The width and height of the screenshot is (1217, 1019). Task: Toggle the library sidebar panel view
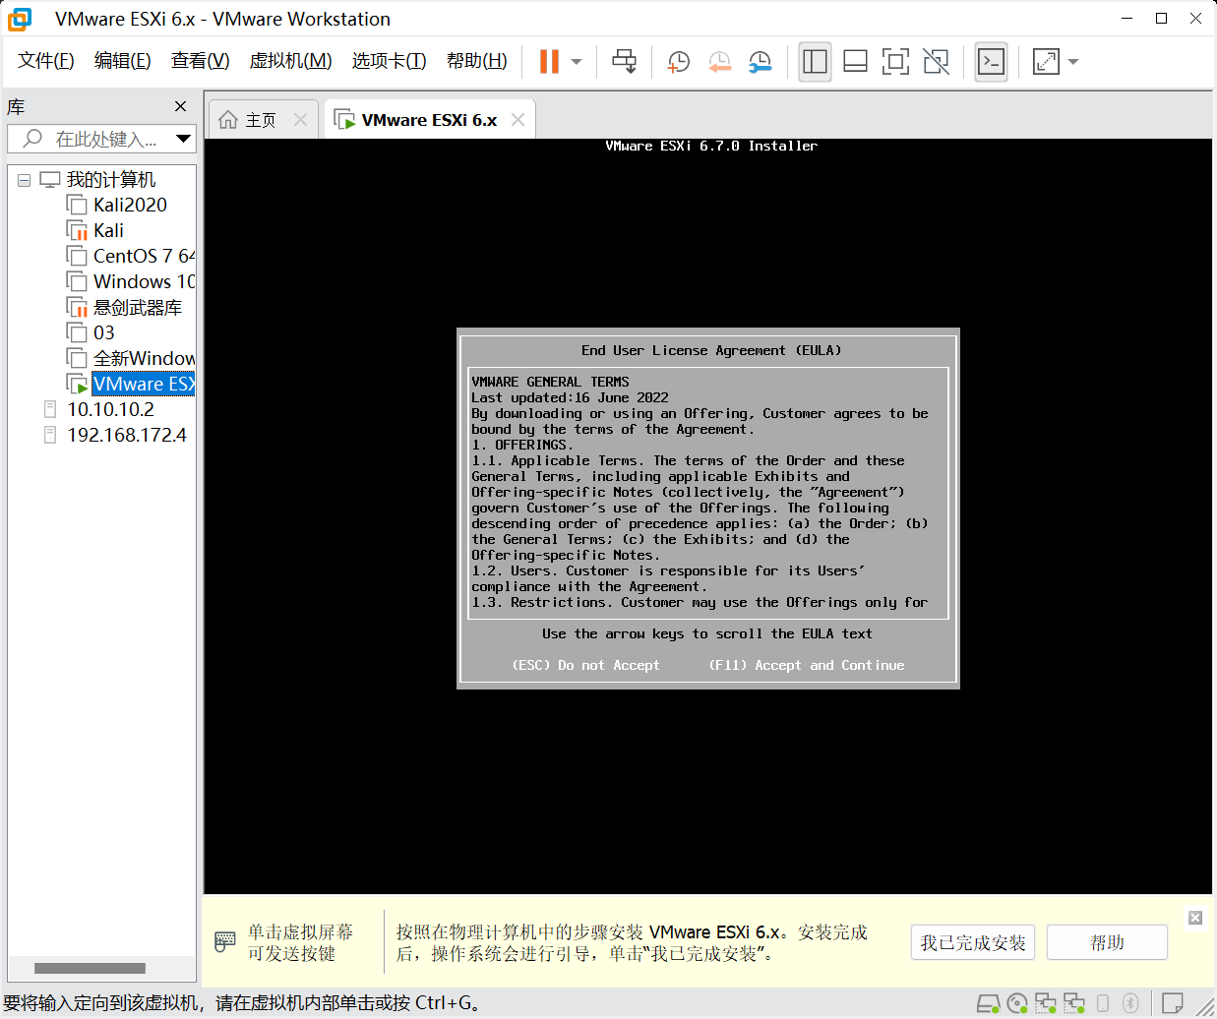click(815, 62)
